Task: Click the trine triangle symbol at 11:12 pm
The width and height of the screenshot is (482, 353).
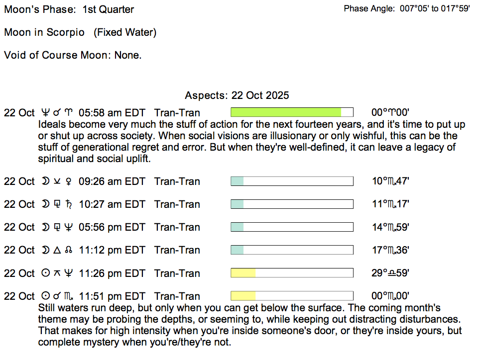Action: pyautogui.click(x=57, y=250)
